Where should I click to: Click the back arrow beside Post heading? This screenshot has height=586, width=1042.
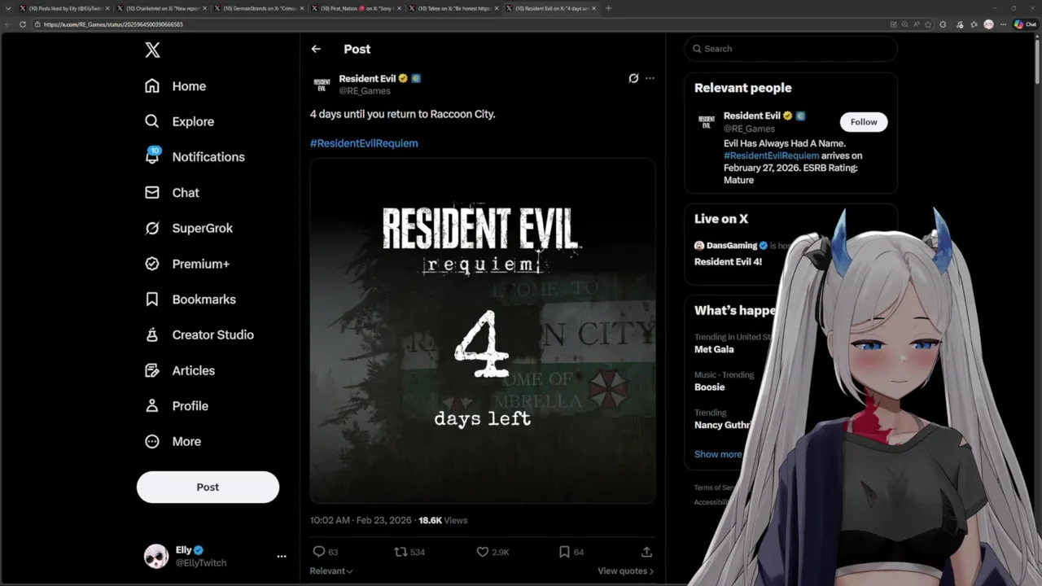316,49
